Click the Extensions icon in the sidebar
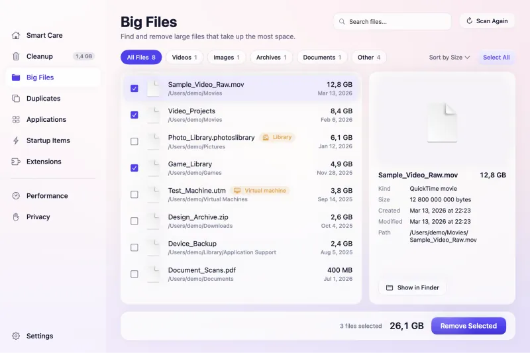 tap(16, 162)
